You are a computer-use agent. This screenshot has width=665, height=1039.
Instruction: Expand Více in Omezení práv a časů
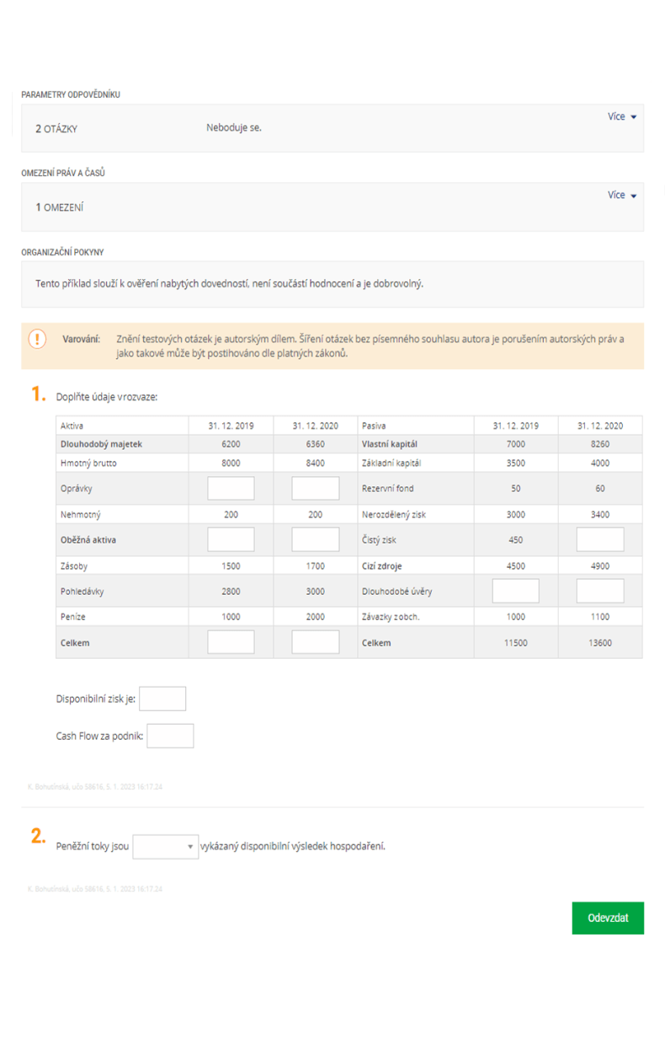click(x=621, y=195)
